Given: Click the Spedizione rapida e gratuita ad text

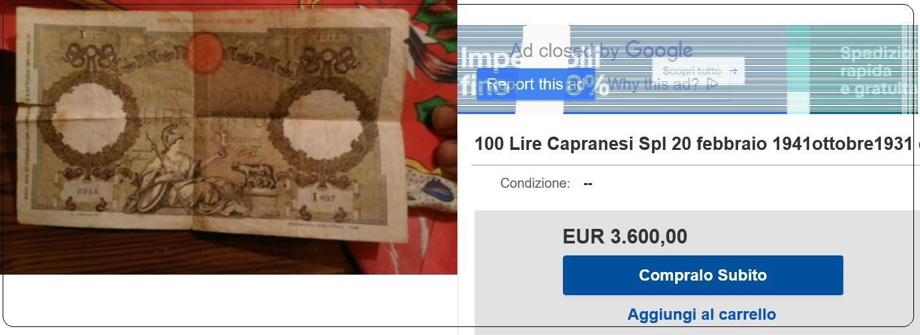Looking at the screenshot, I should (x=880, y=71).
